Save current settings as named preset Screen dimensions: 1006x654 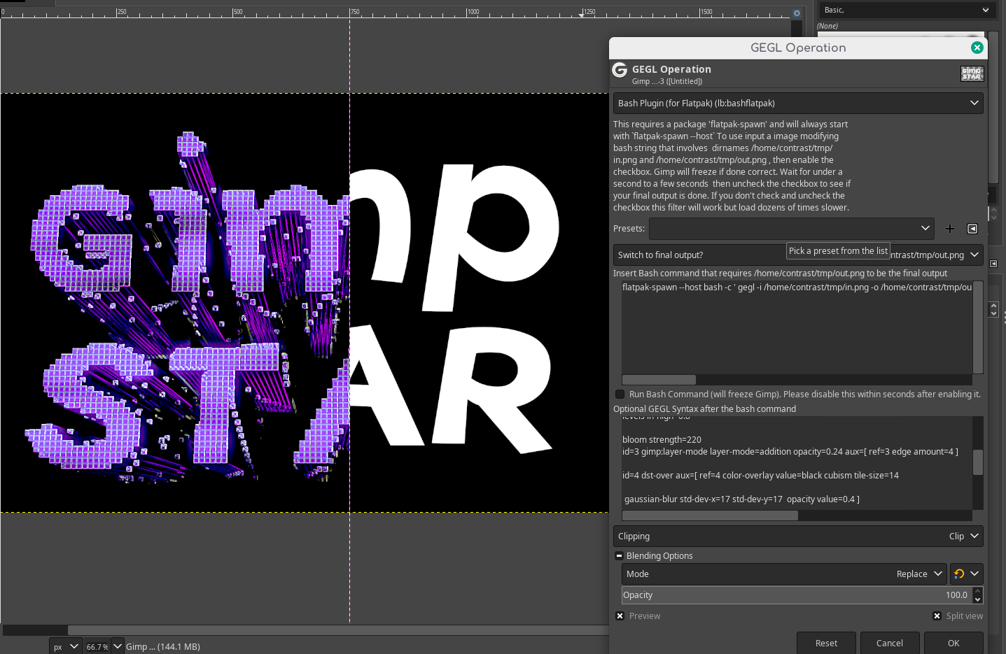(950, 229)
